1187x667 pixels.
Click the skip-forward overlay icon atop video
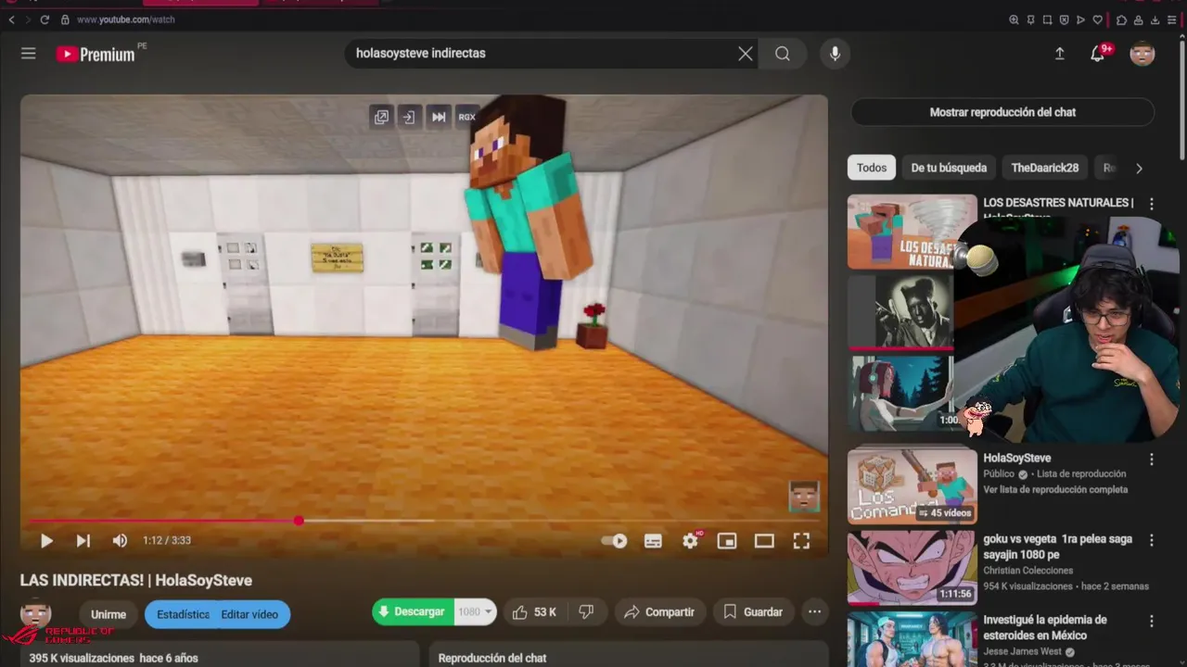click(x=439, y=117)
